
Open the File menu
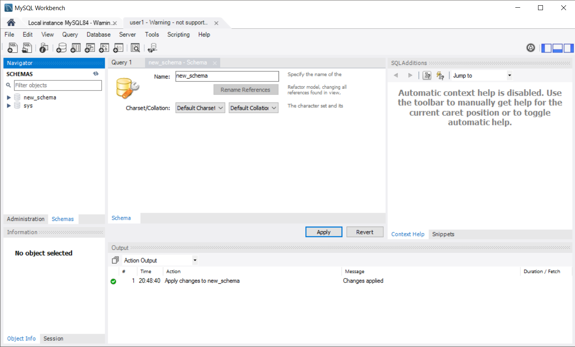9,34
